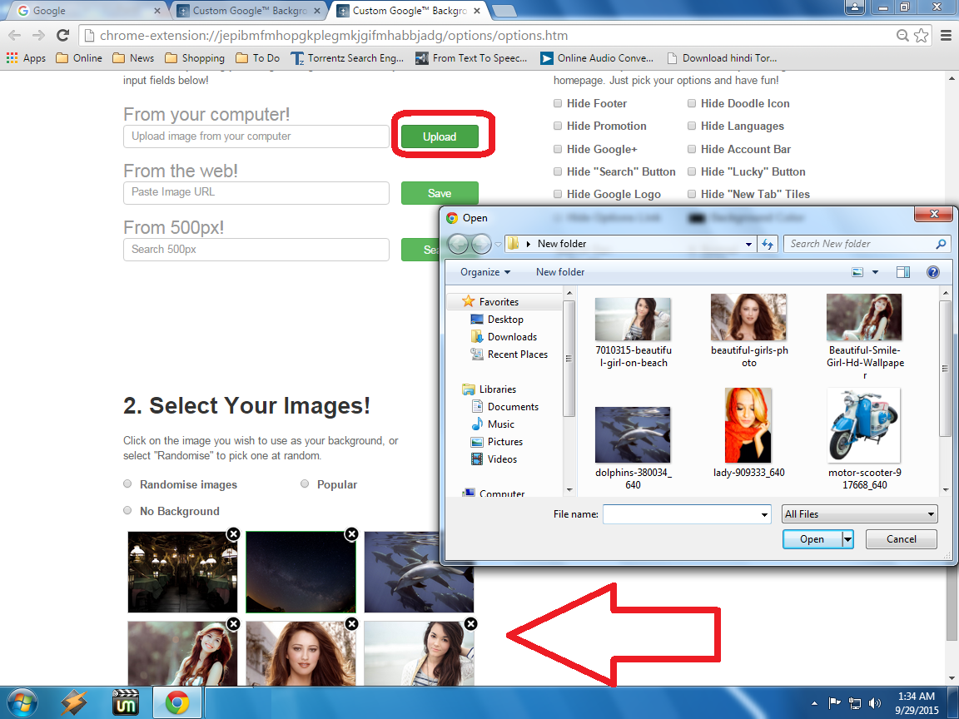Open the volume speaker tray icon
Screen dimensions: 959x719
(875, 703)
